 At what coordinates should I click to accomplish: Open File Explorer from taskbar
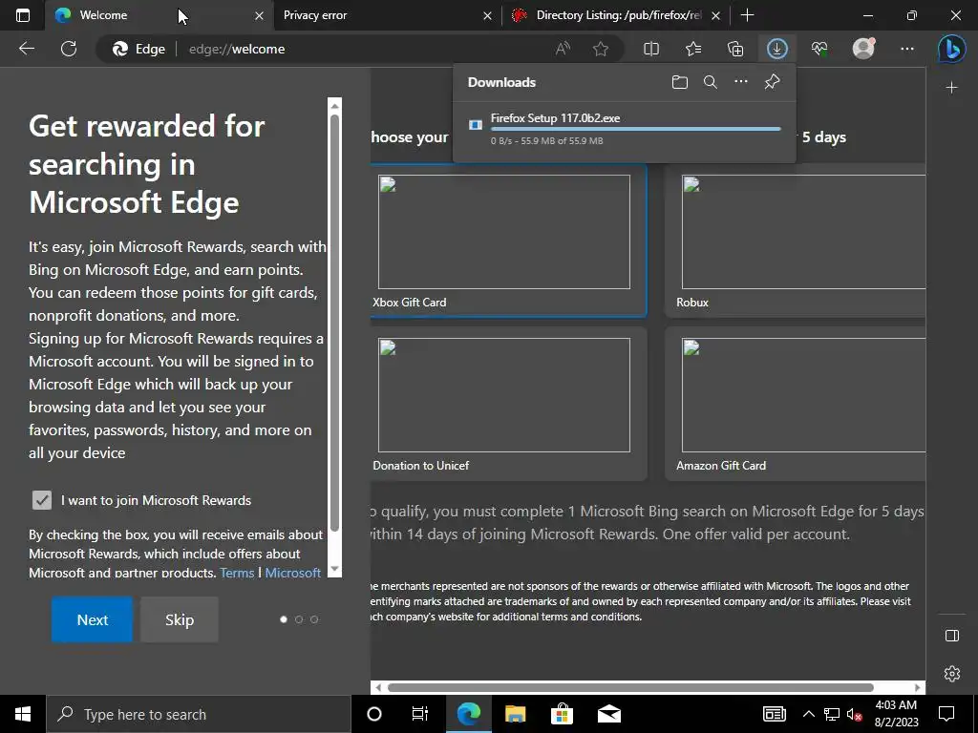click(x=515, y=714)
